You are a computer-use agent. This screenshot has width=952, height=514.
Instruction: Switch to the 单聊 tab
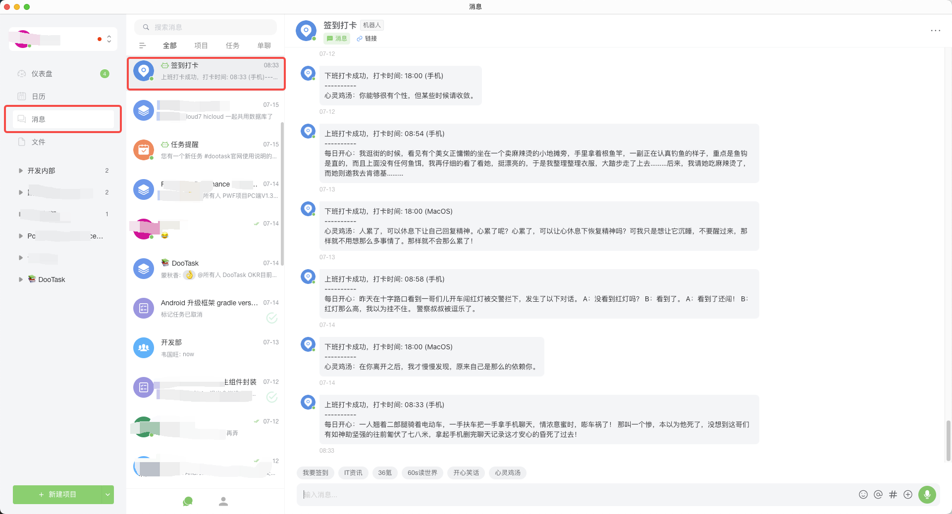click(x=264, y=45)
